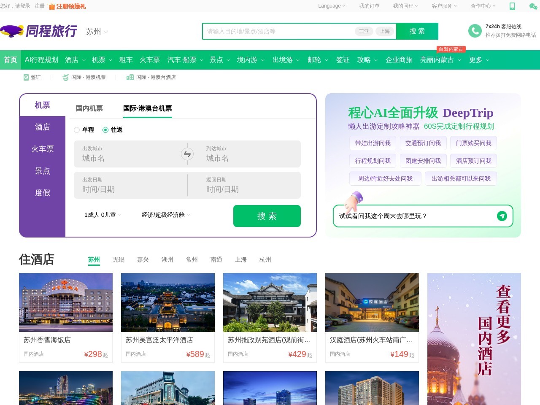
Task: Select the 单程 radio button
Action: [77, 130]
